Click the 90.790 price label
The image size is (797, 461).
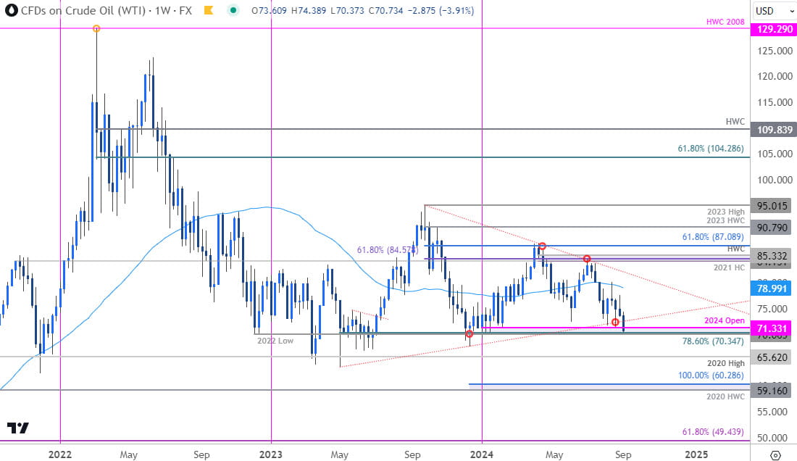tap(772, 228)
